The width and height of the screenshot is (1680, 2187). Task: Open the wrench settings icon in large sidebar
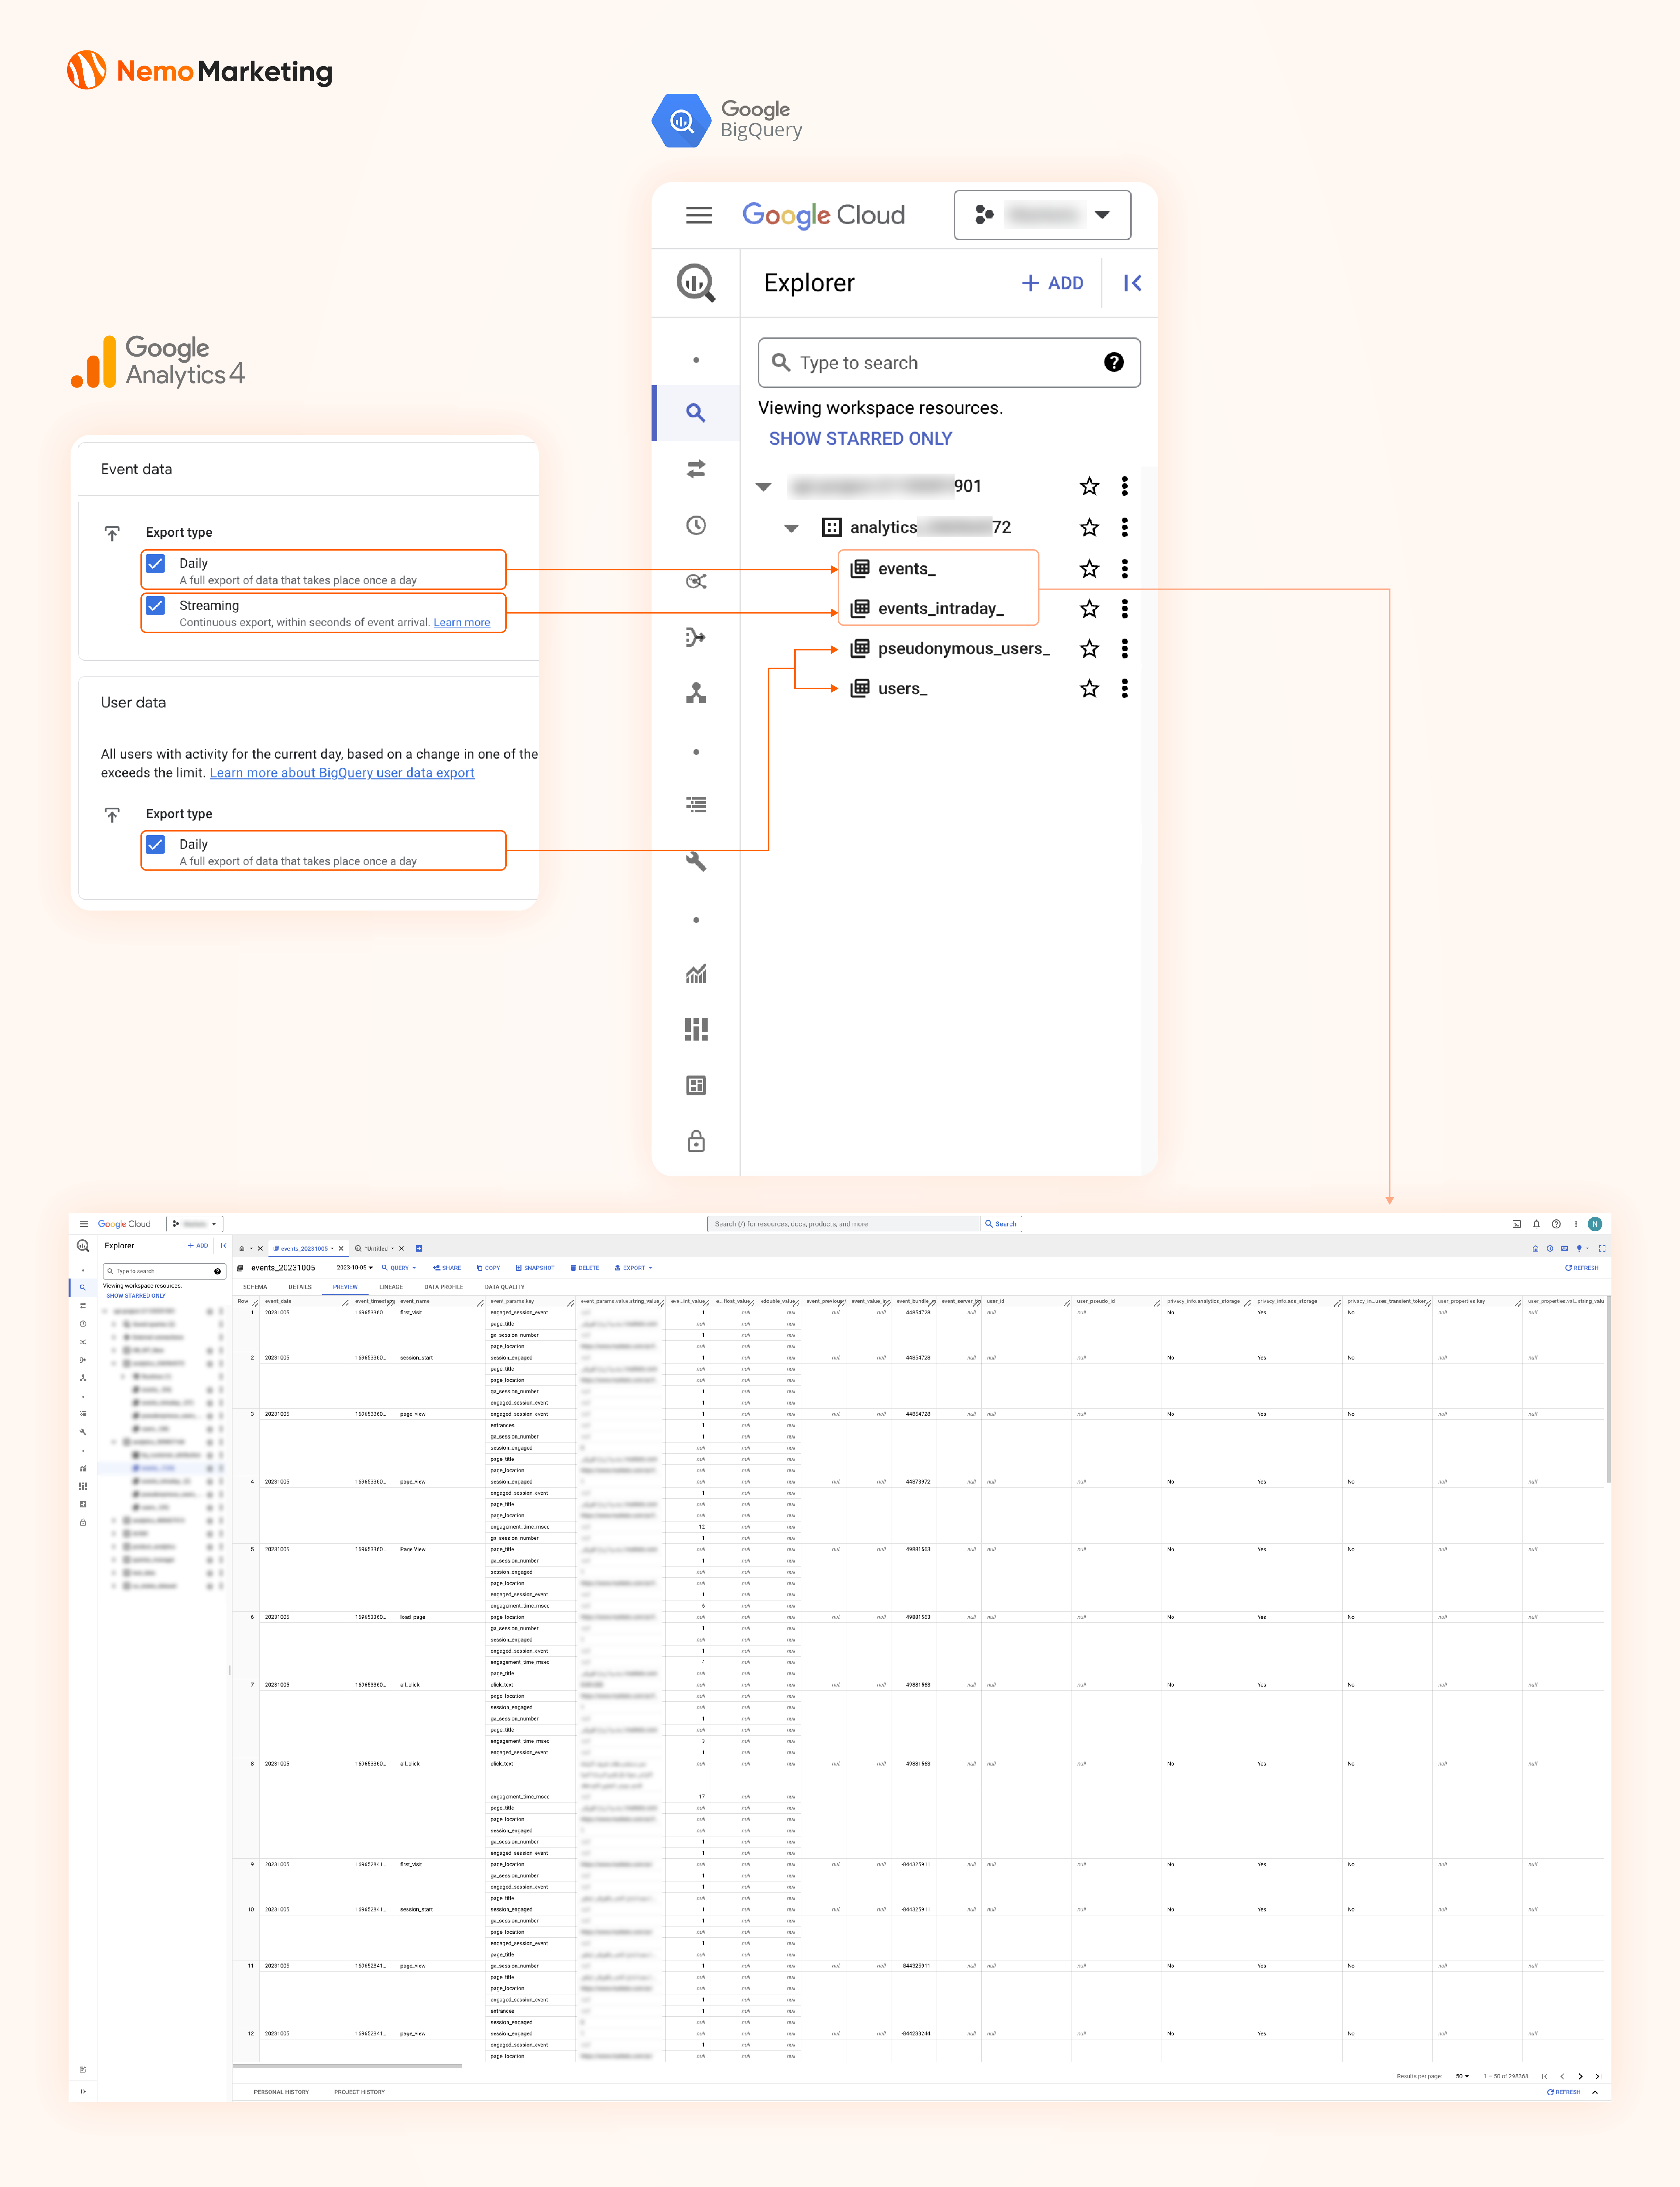[x=696, y=861]
